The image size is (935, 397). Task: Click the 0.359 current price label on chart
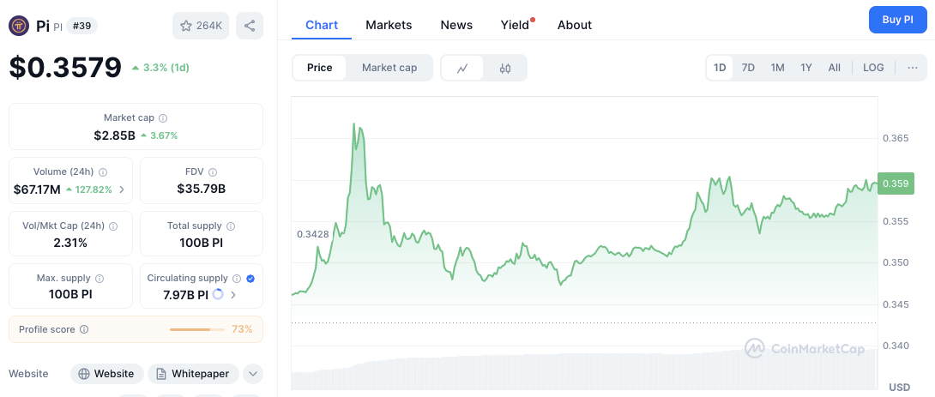896,183
